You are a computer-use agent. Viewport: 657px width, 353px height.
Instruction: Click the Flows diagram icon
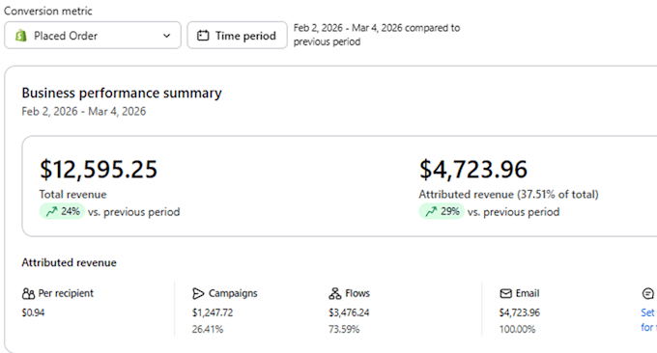click(335, 293)
